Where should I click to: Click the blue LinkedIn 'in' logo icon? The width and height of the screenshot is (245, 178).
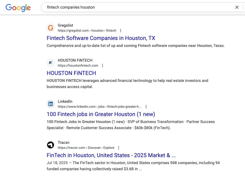coord(51,104)
